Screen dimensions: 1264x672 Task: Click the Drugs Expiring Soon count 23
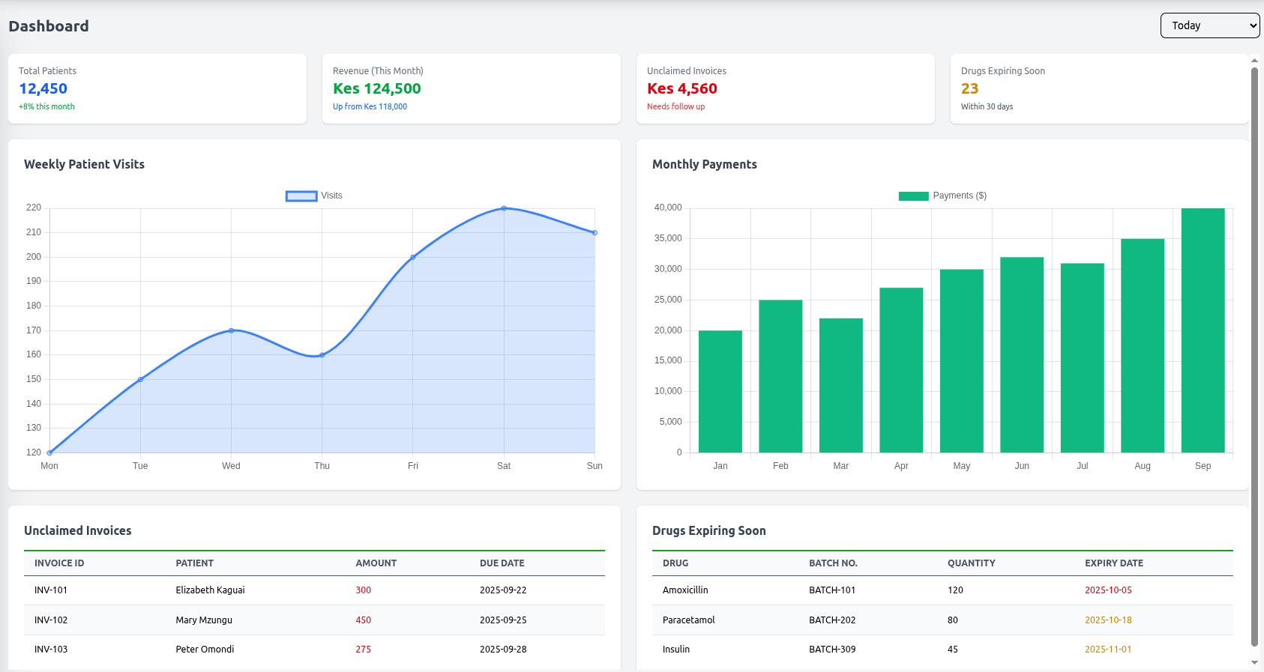tap(970, 88)
